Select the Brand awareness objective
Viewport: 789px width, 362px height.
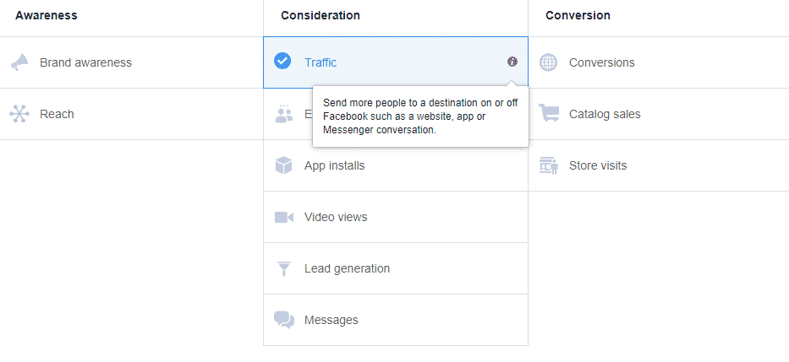(85, 62)
